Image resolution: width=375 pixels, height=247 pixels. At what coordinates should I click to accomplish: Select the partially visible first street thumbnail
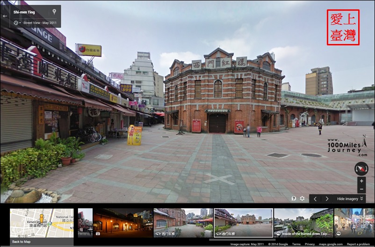(85, 223)
